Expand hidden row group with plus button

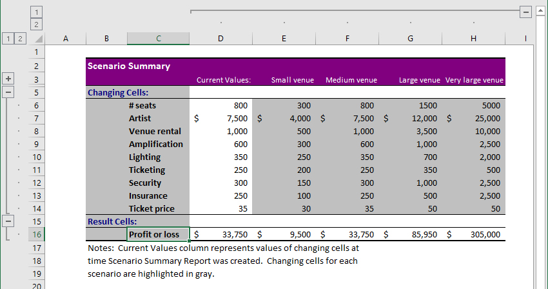click(8, 79)
